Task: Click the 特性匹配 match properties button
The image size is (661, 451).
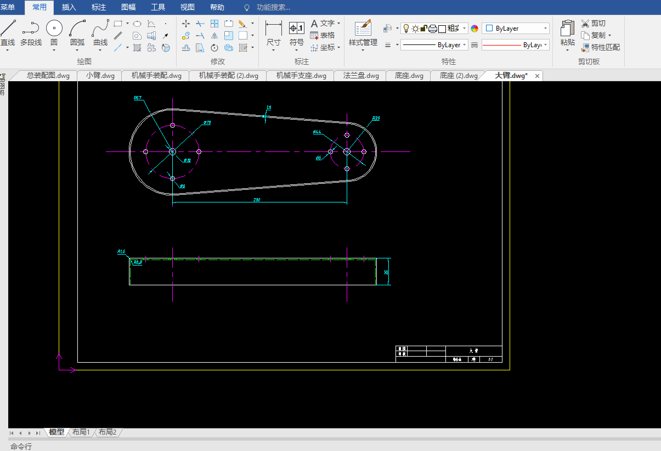Action: pyautogui.click(x=601, y=47)
